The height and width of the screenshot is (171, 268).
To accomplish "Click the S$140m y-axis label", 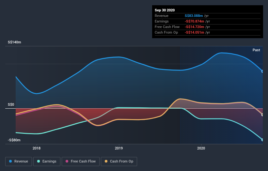I will coord(14,42).
